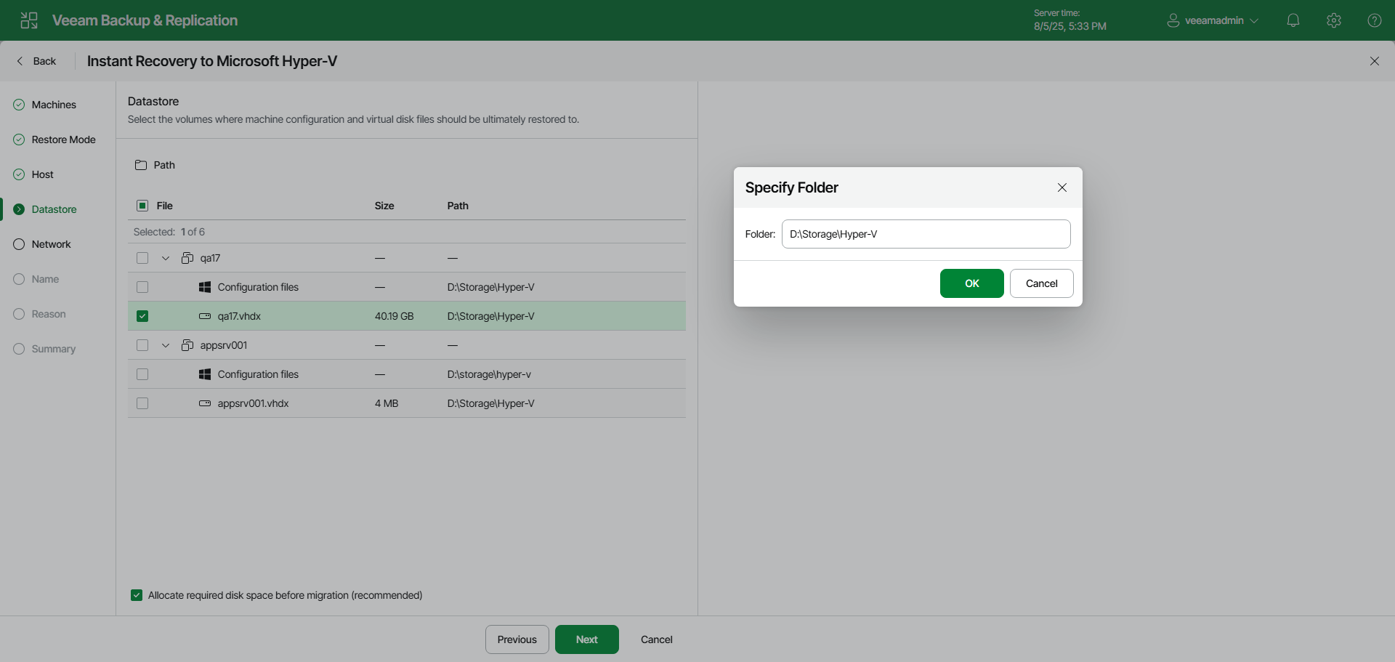Click the VM icon beside qa17
Screen dimensions: 1395x662
tap(187, 258)
